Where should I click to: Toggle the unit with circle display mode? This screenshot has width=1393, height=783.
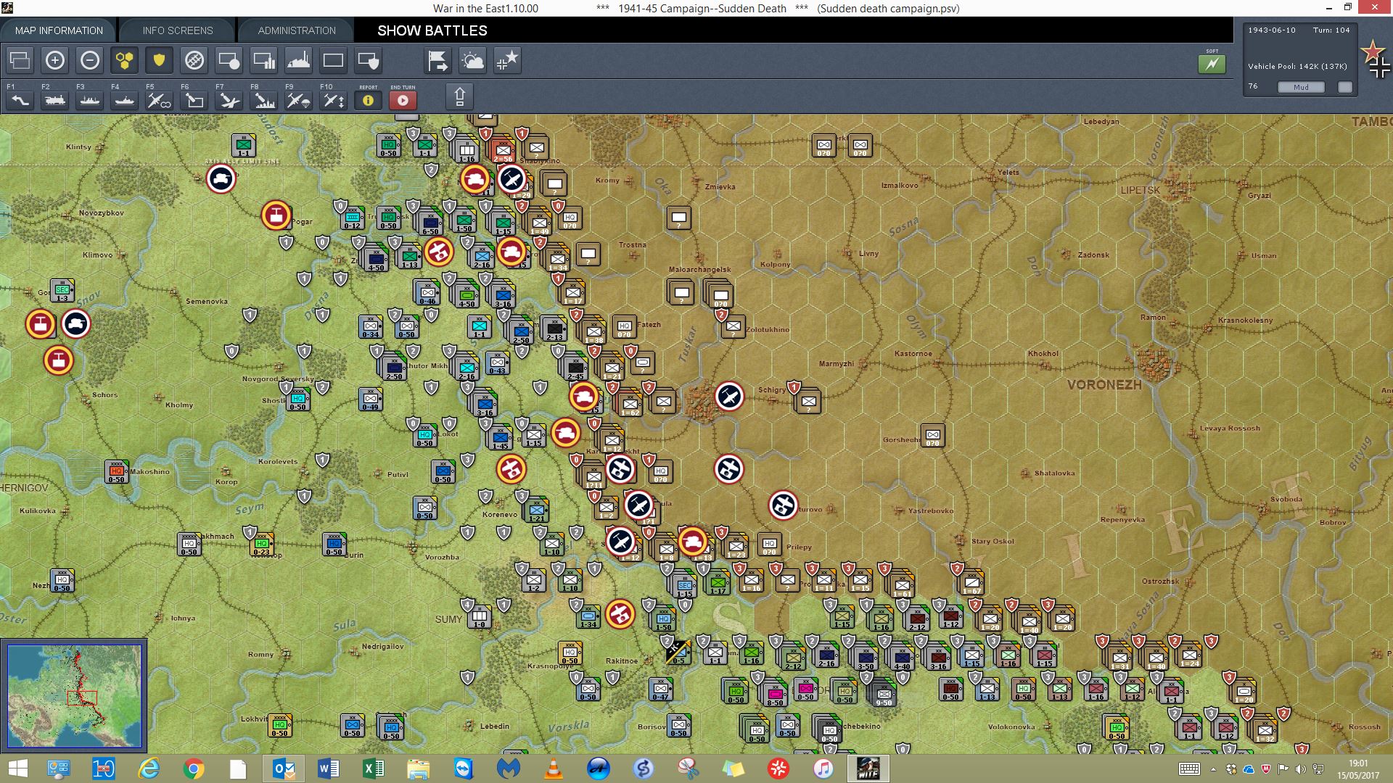(x=229, y=60)
